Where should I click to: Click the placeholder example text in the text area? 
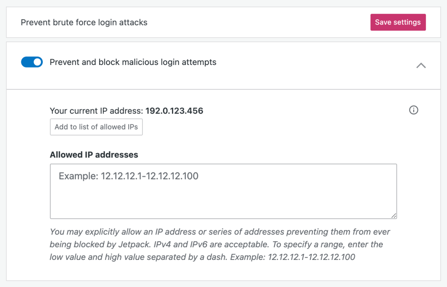click(x=128, y=176)
